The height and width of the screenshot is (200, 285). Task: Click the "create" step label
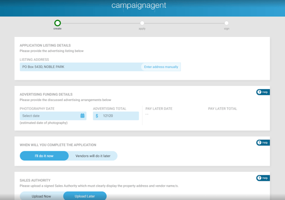[57, 28]
